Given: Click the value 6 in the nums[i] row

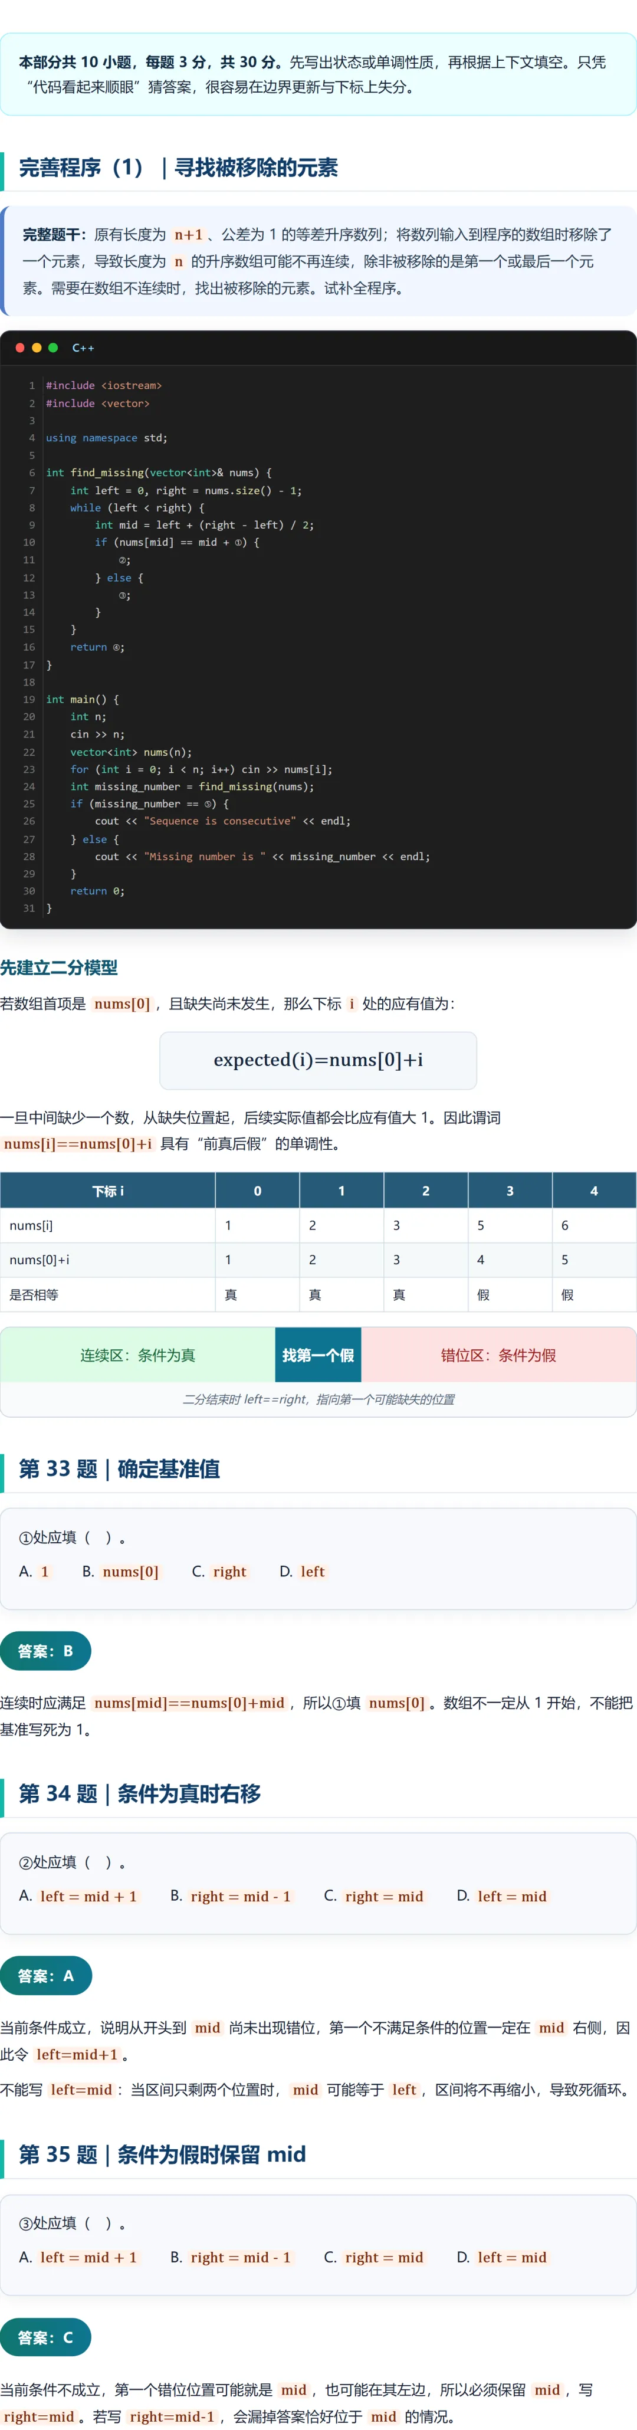Looking at the screenshot, I should (x=565, y=1225).
